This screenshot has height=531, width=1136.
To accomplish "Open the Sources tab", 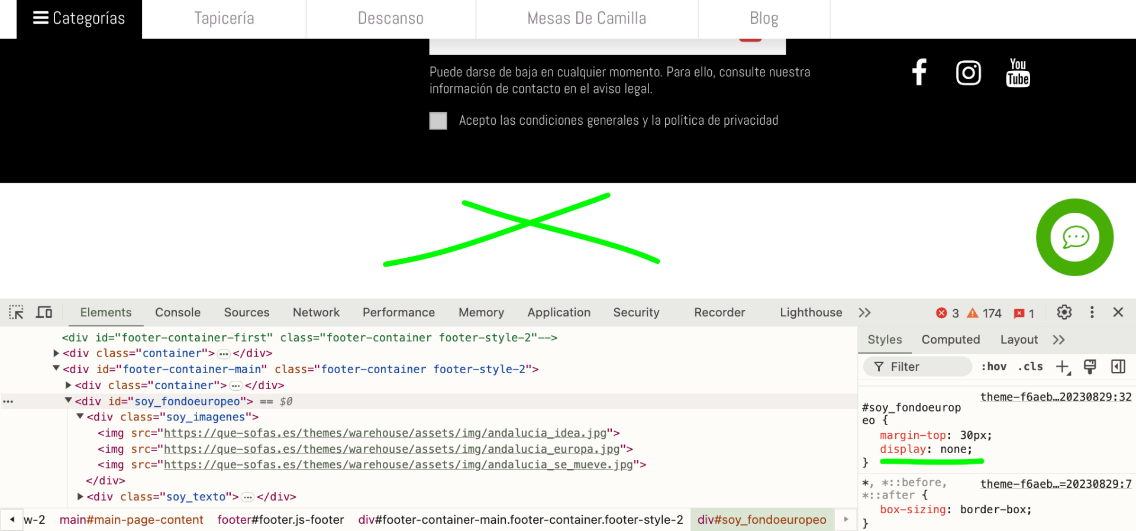I will pyautogui.click(x=247, y=312).
